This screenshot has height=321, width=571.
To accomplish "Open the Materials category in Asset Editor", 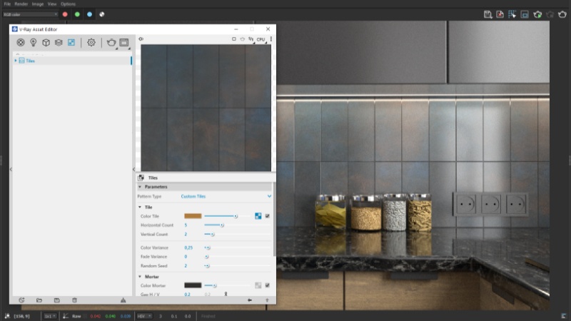I will coord(21,43).
